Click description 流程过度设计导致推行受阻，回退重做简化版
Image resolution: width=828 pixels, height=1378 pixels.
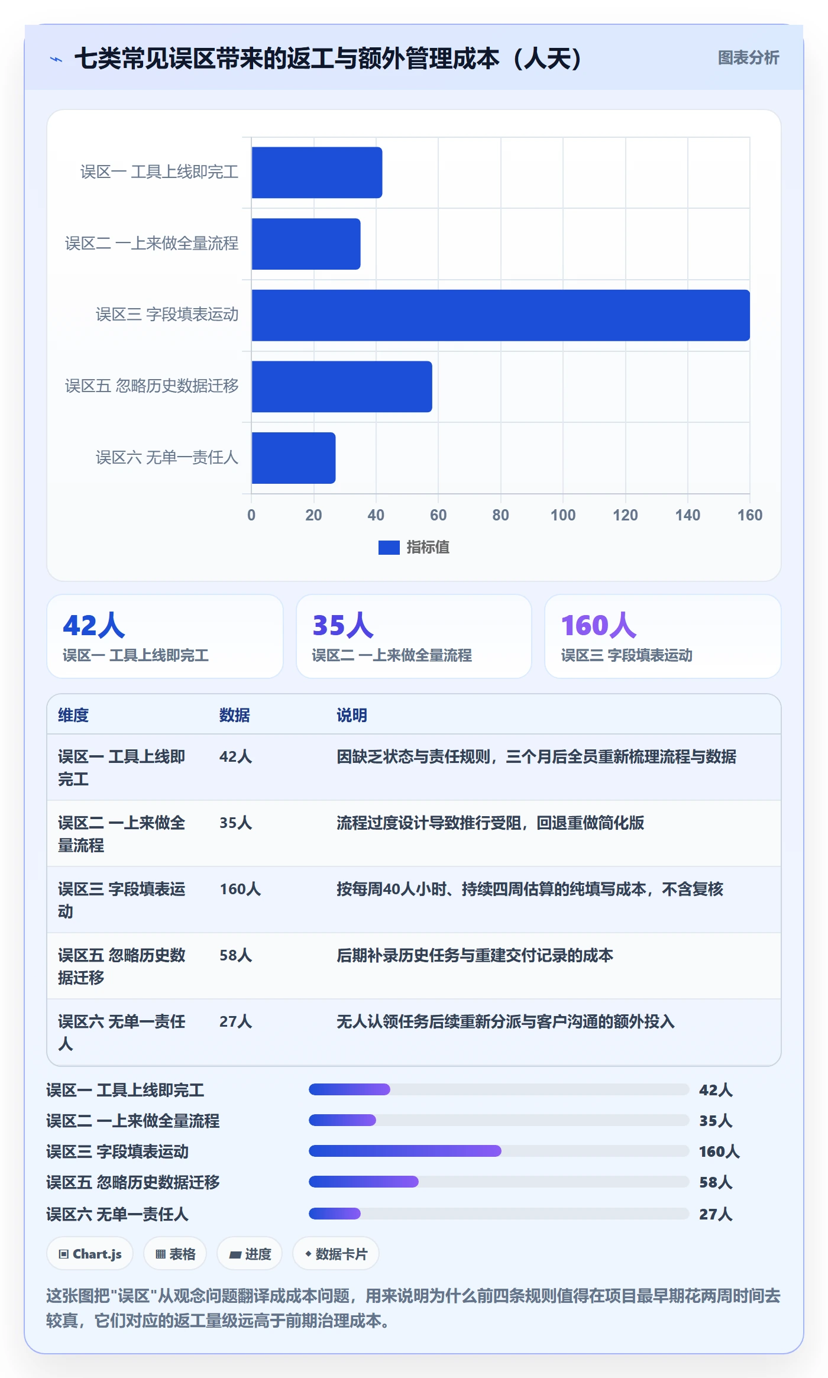click(490, 823)
